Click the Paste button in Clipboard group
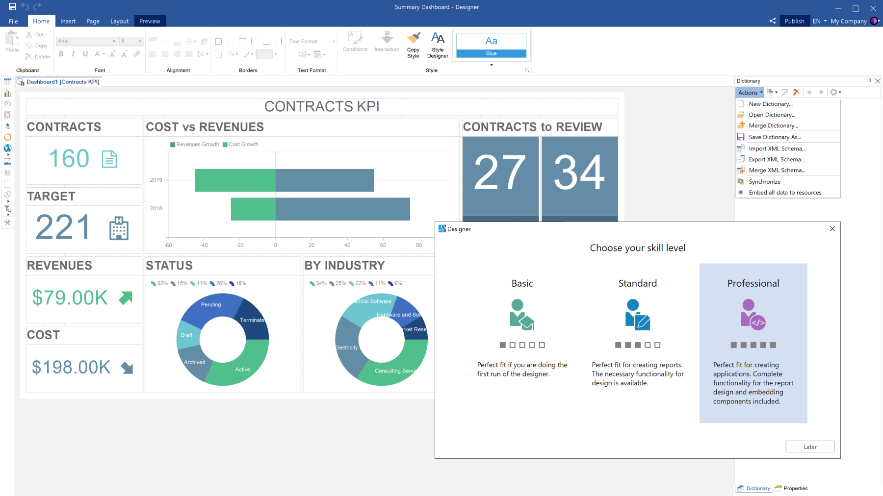Image resolution: width=883 pixels, height=496 pixels. pyautogui.click(x=12, y=42)
